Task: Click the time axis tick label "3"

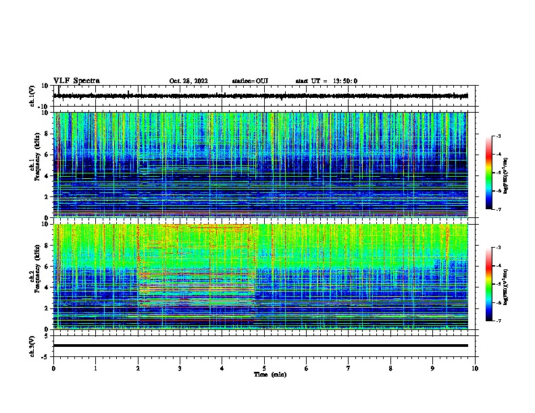Action: [x=180, y=368]
